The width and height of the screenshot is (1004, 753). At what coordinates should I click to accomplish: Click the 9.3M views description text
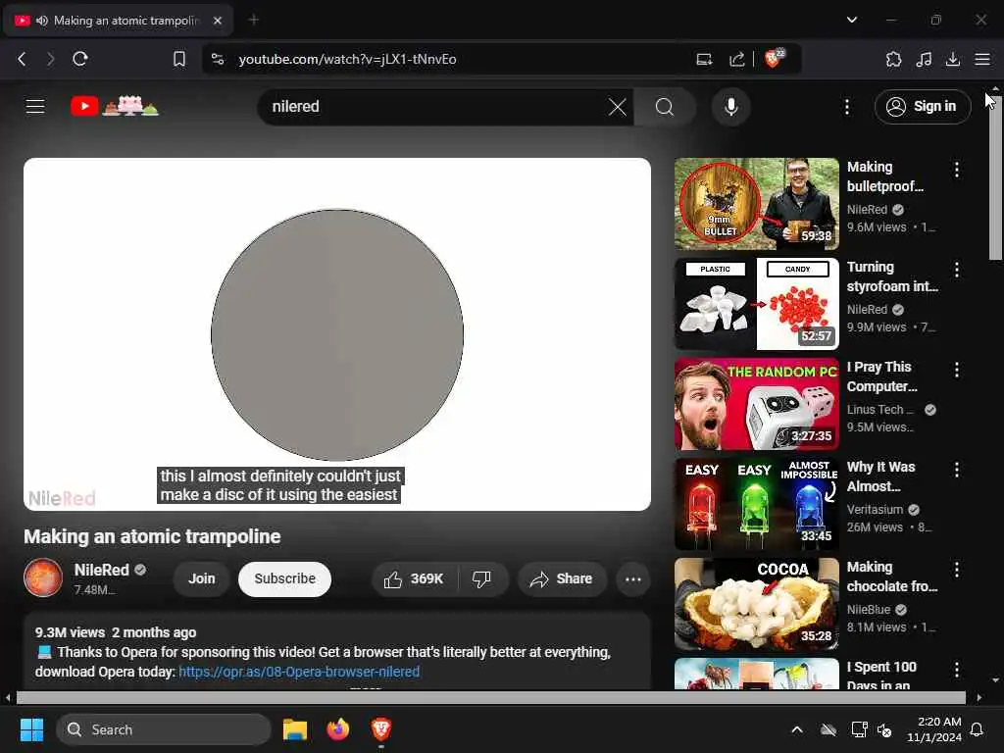point(70,632)
